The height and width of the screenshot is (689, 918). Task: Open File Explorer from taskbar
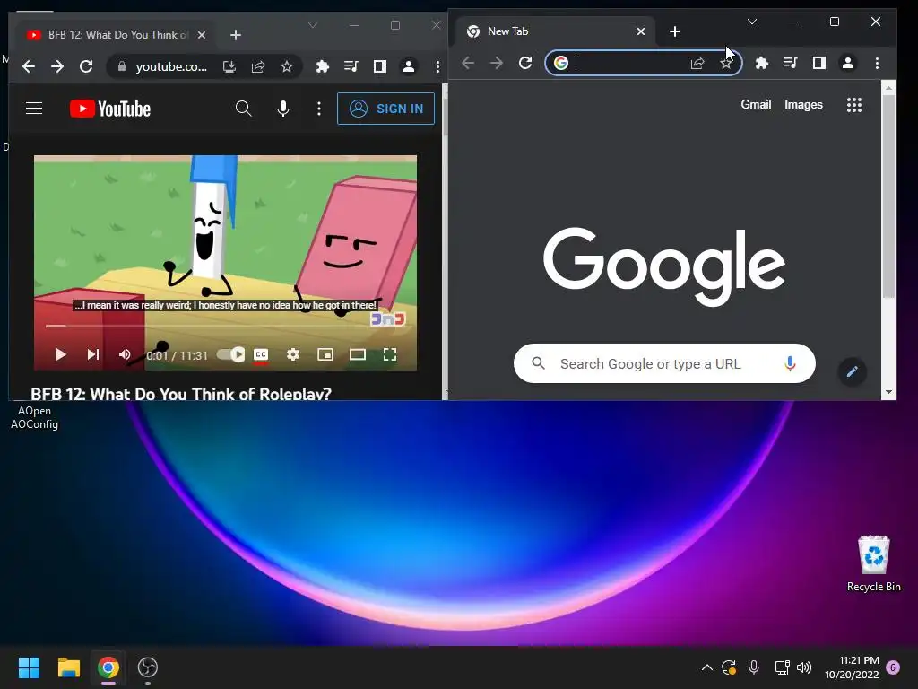(68, 667)
